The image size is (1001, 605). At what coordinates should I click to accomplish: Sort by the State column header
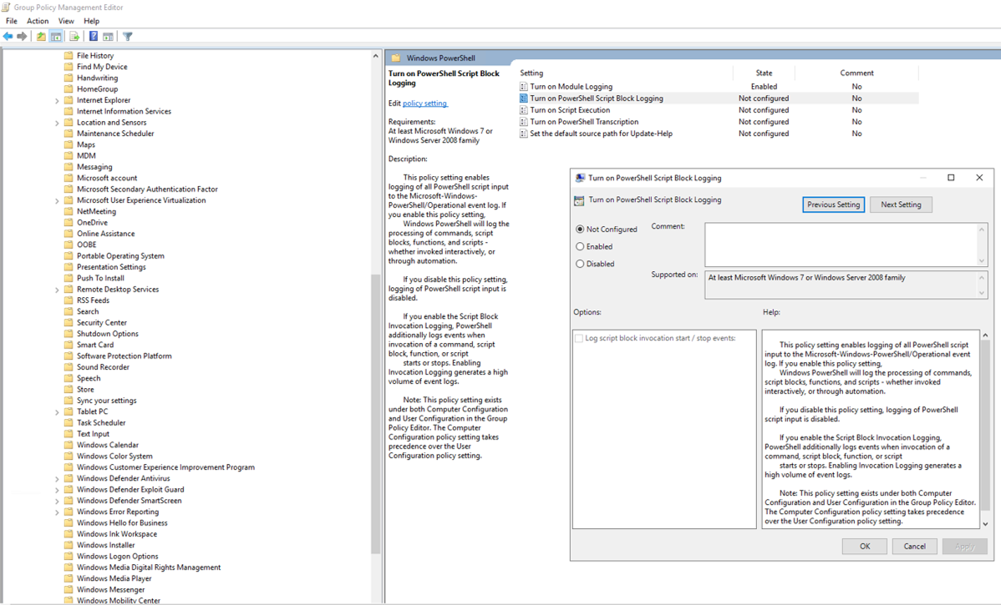tap(764, 73)
